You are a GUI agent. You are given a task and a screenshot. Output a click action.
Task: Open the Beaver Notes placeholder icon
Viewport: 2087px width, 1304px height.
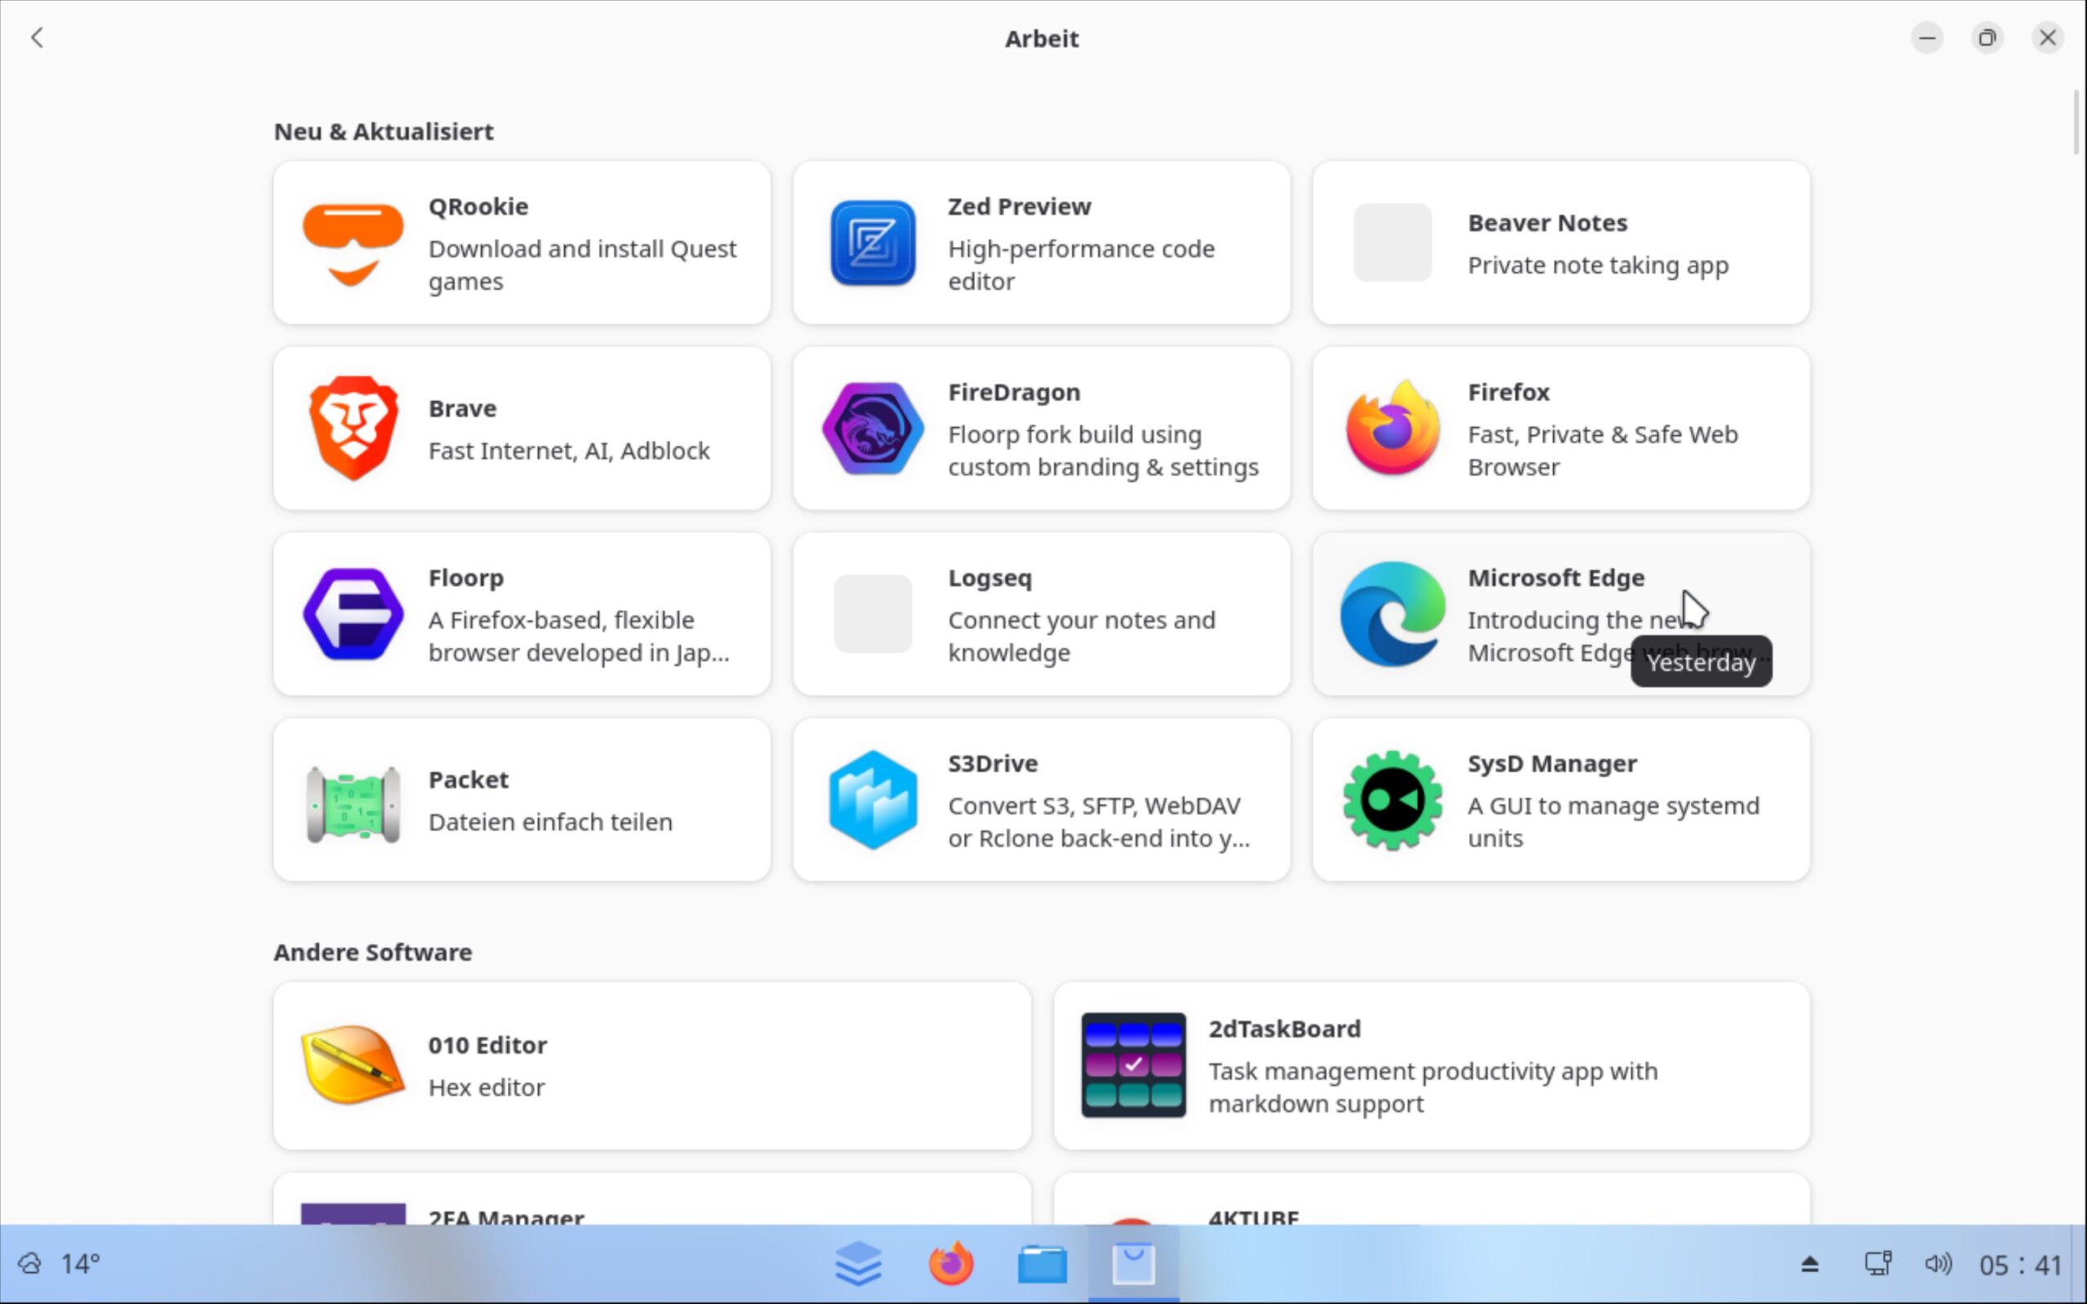click(x=1392, y=243)
